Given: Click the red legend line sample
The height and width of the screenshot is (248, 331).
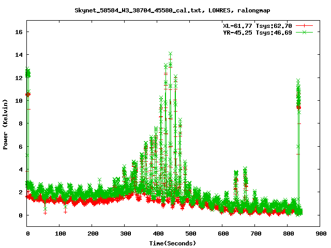Looking at the screenshot, I should point(304,26).
